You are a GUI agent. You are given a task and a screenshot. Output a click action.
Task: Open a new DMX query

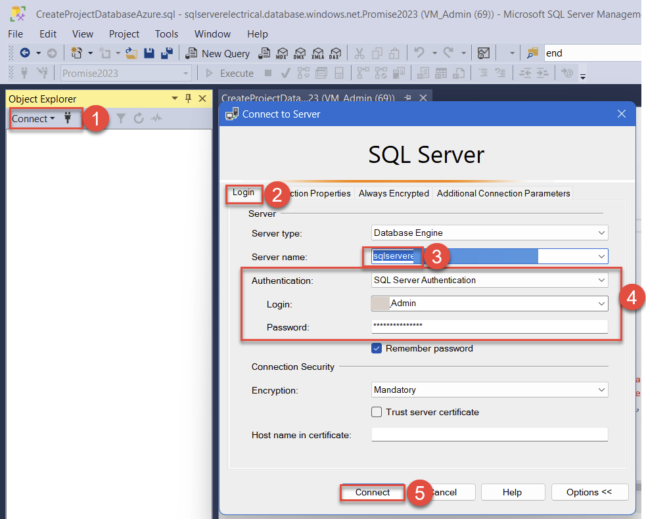click(300, 53)
